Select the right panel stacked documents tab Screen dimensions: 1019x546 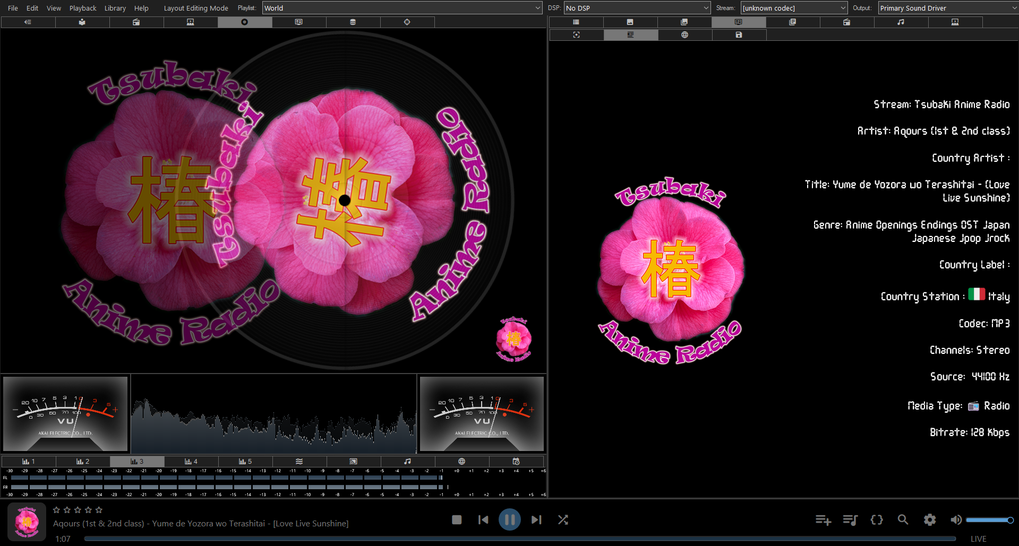pos(793,22)
